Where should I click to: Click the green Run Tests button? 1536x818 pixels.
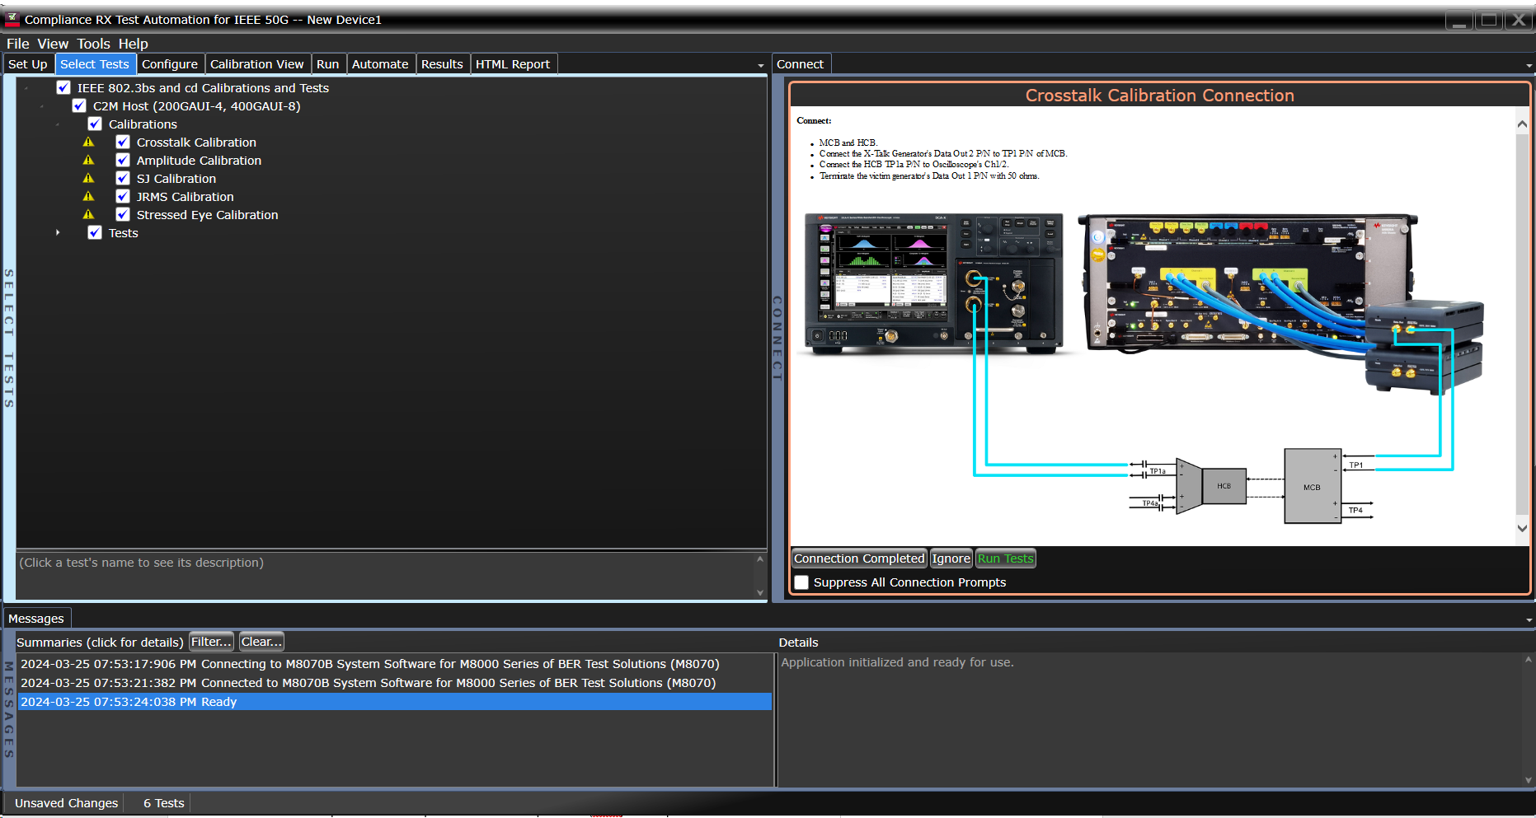(1004, 559)
